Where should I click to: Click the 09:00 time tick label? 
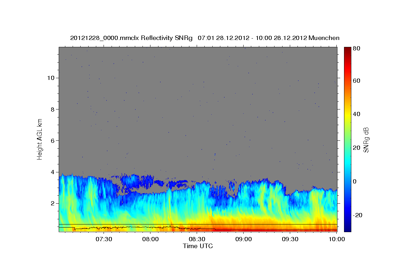tap(244, 239)
